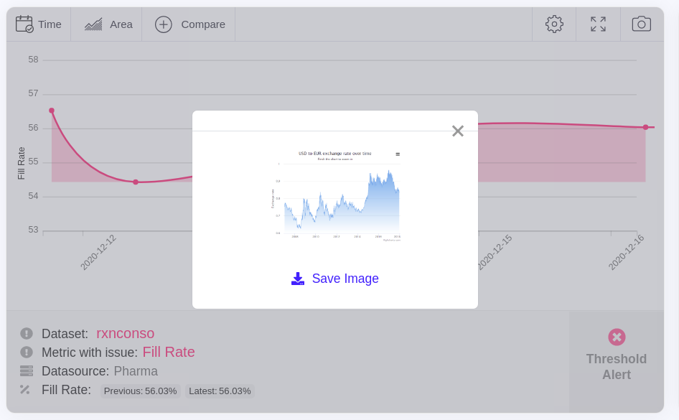Click the Dataset warning icon
The width and height of the screenshot is (679, 420).
(27, 333)
